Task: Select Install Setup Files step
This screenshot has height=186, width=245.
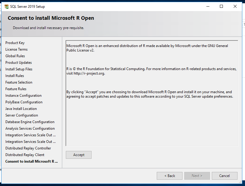Action: coord(19,69)
